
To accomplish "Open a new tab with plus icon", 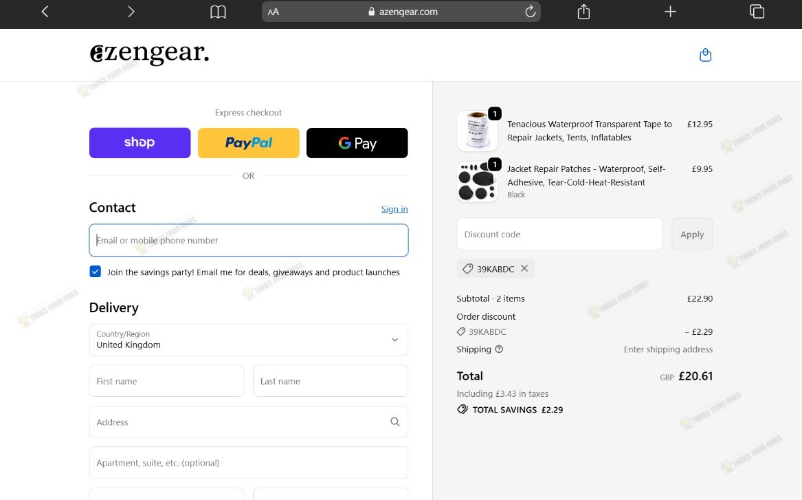I will point(670,11).
